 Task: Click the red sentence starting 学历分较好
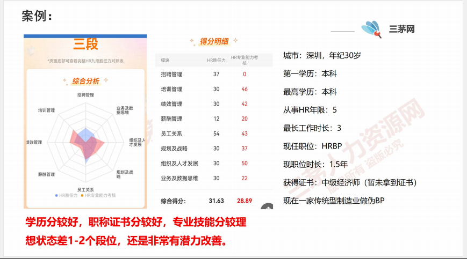136,222
